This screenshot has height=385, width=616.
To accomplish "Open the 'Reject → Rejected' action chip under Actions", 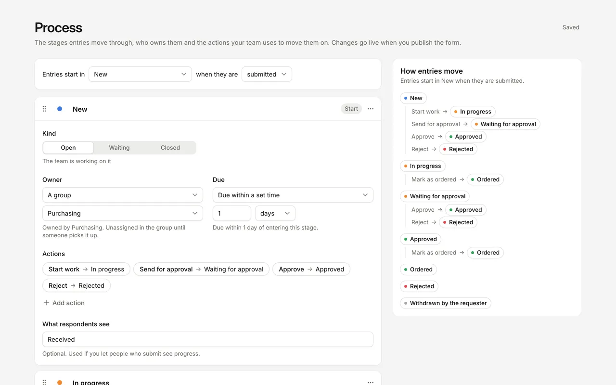I will point(77,285).
